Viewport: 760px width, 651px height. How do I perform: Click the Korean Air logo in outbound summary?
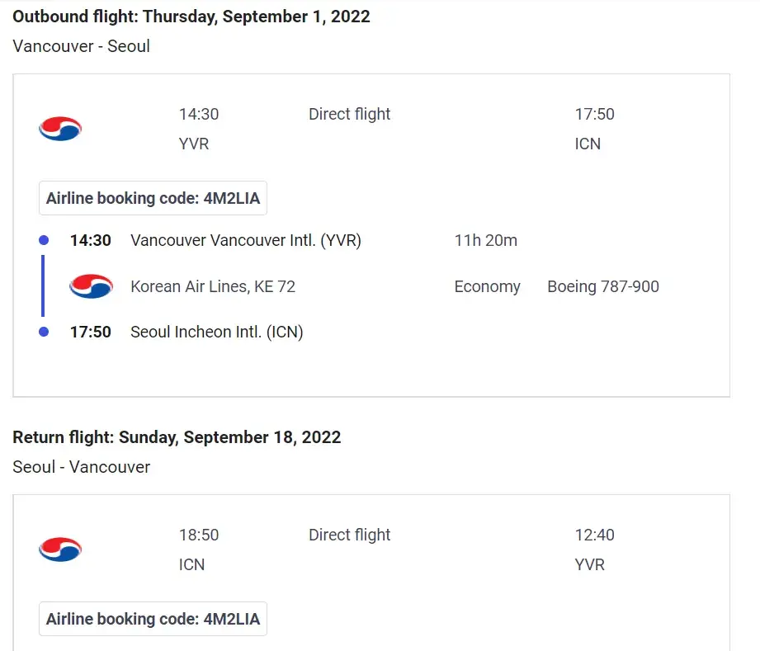click(60, 129)
